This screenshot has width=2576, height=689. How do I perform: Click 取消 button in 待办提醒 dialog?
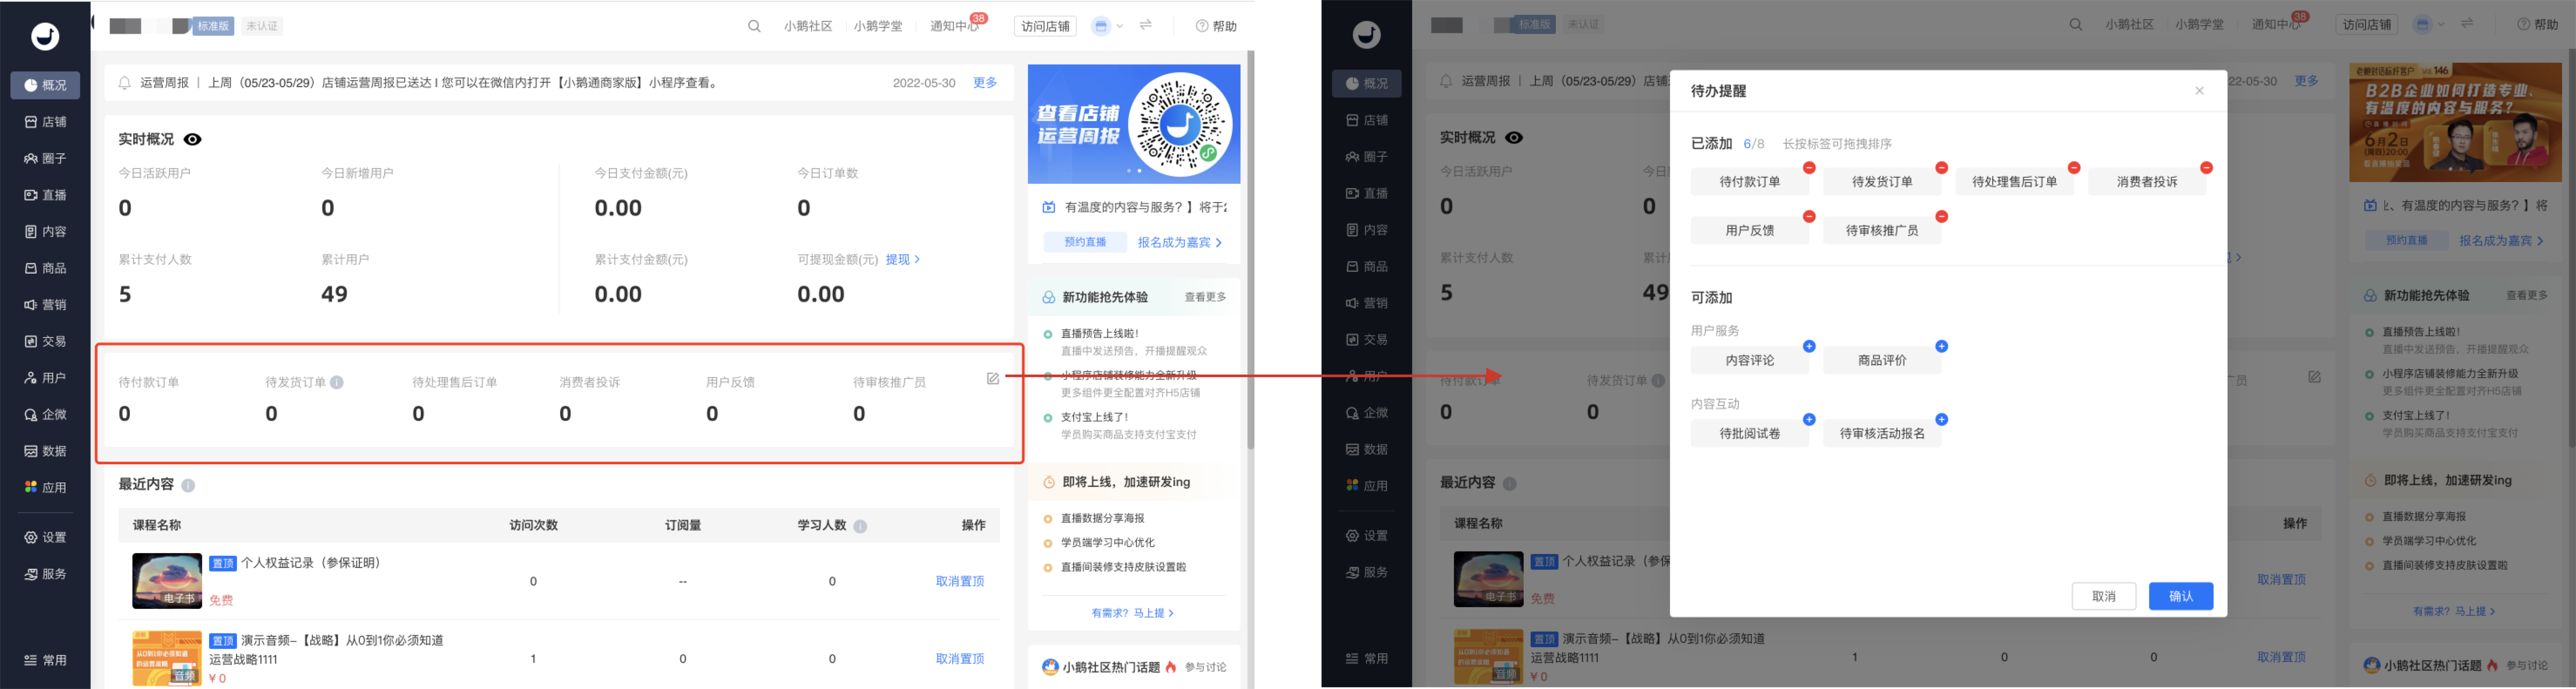(x=2104, y=596)
